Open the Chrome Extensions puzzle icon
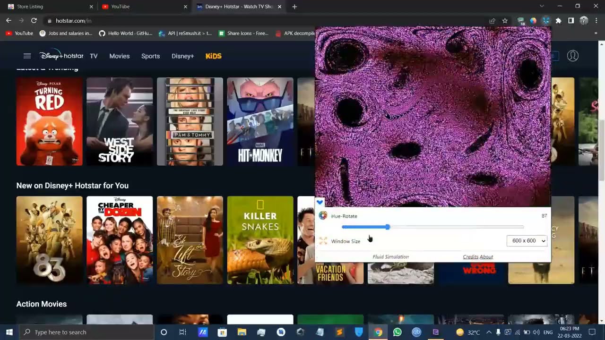The width and height of the screenshot is (605, 340). (x=558, y=21)
